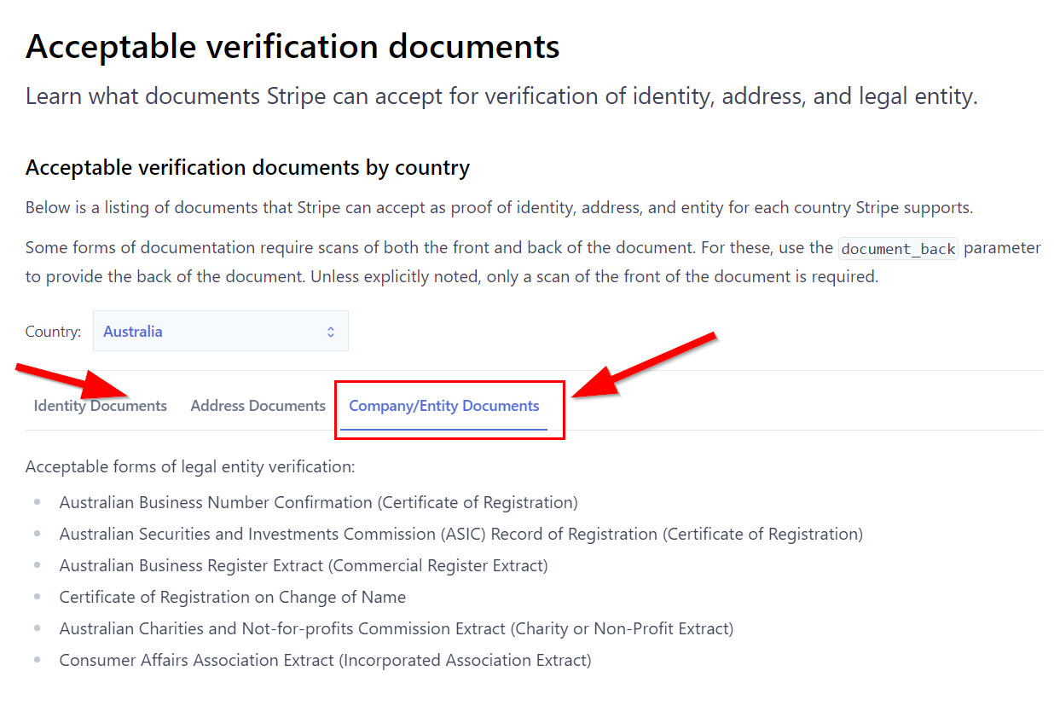Open the Country dropdown showing Australia
The image size is (1054, 723).
click(220, 331)
